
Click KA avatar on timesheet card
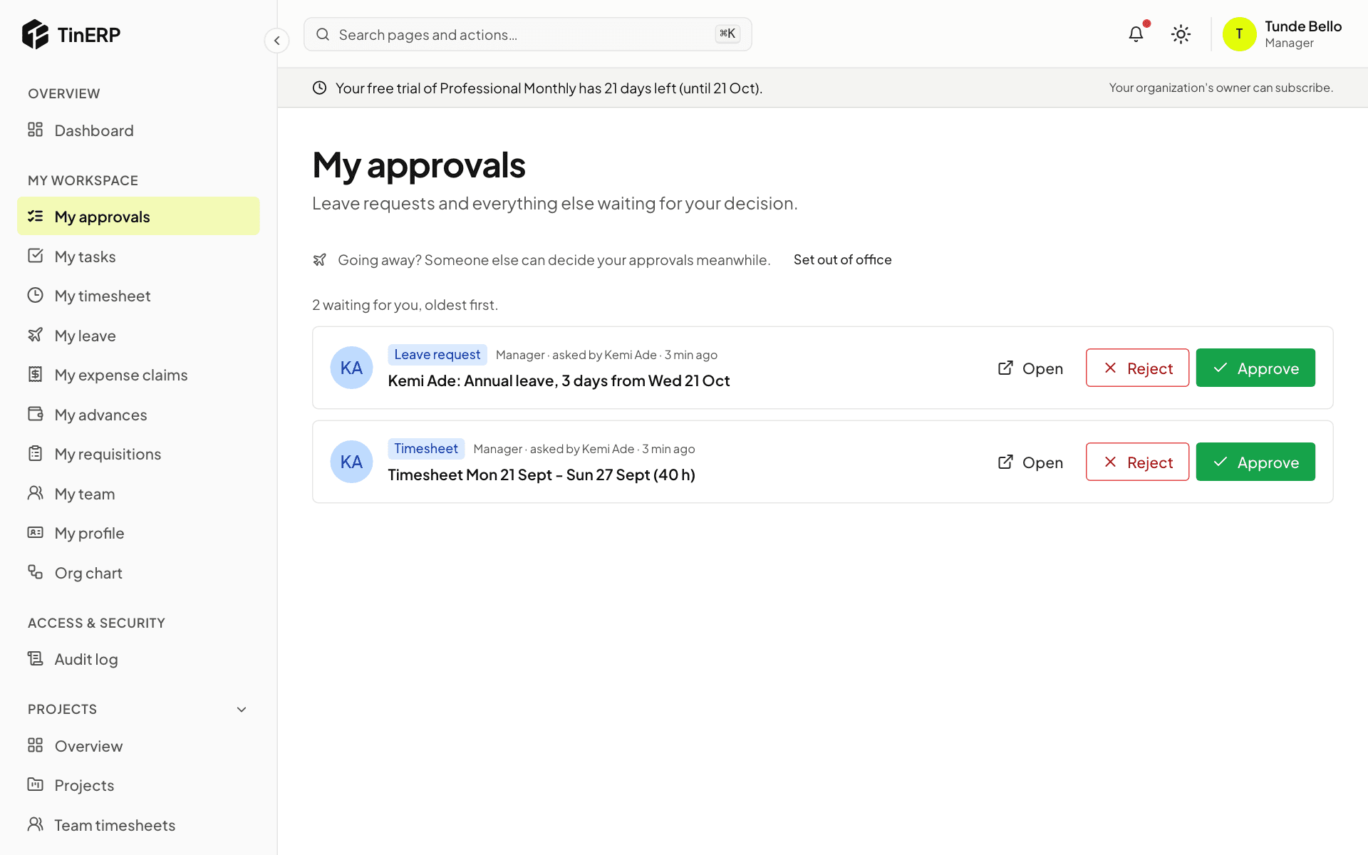click(351, 462)
